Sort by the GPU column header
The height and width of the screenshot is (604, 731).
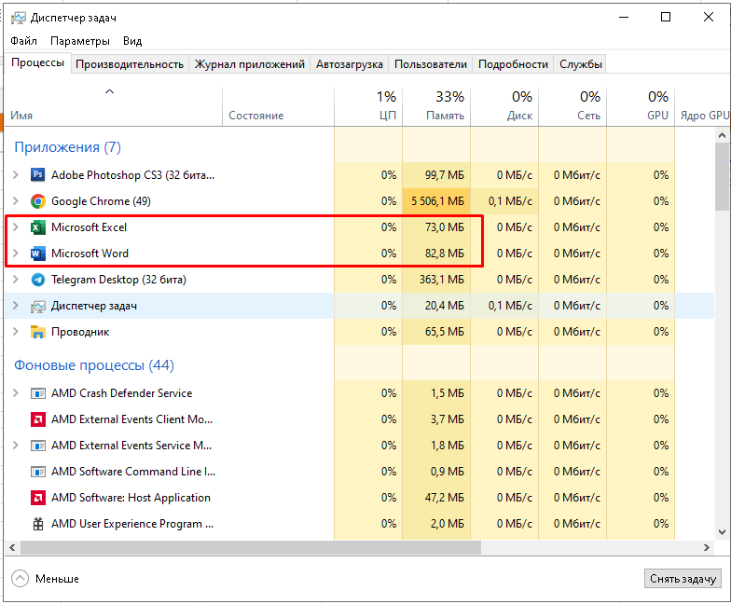[641, 106]
